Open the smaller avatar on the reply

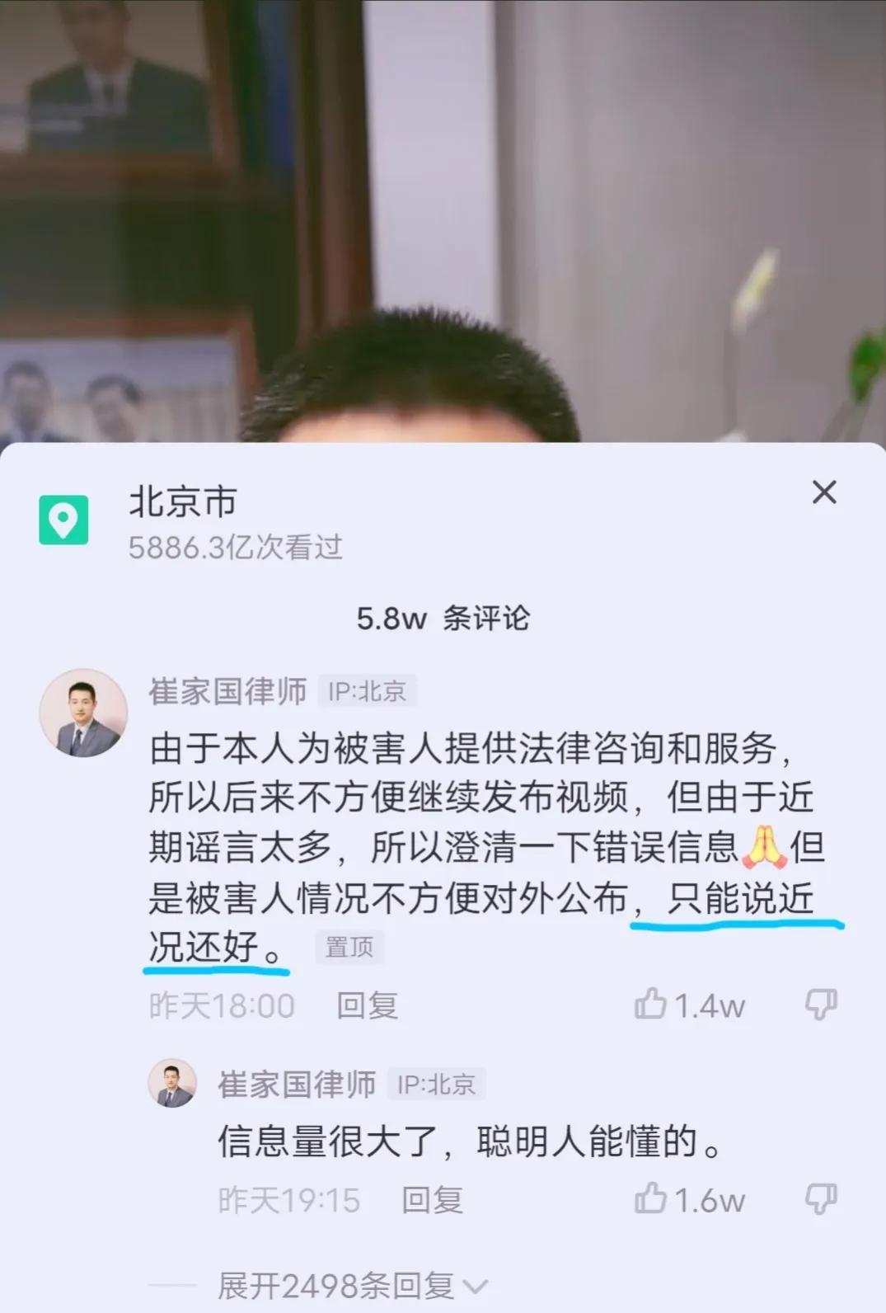click(x=172, y=1083)
